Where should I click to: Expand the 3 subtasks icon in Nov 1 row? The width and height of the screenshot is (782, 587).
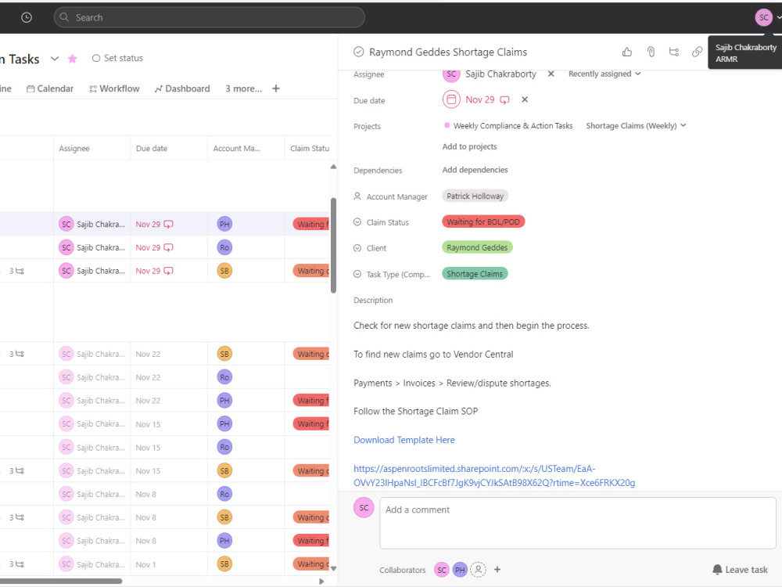pos(16,564)
